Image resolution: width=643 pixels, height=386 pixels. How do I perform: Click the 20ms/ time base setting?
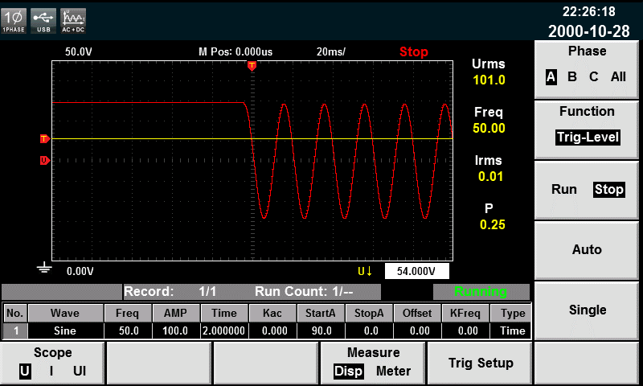tap(331, 51)
